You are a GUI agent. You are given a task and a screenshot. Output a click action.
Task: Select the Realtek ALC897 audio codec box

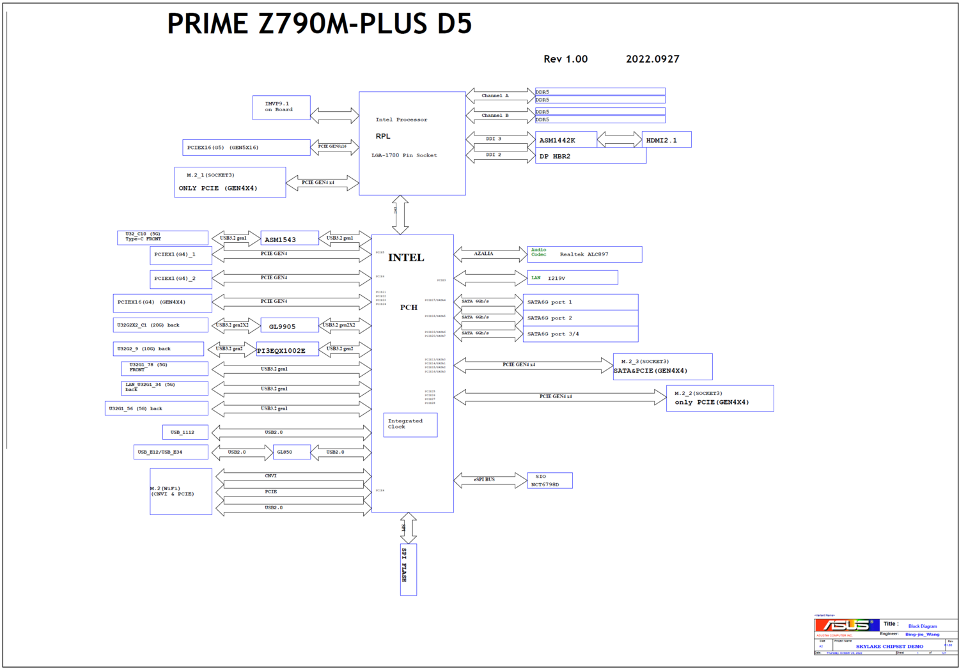584,254
